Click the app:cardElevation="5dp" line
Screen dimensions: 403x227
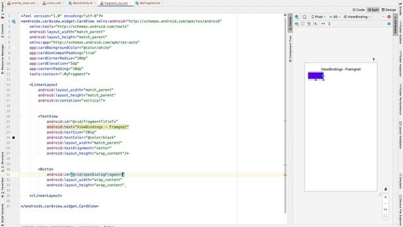pyautogui.click(x=54, y=63)
